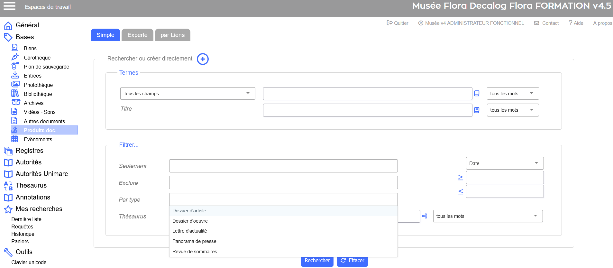Click the Evènements calendar icon
613x268 pixels.
click(15, 139)
